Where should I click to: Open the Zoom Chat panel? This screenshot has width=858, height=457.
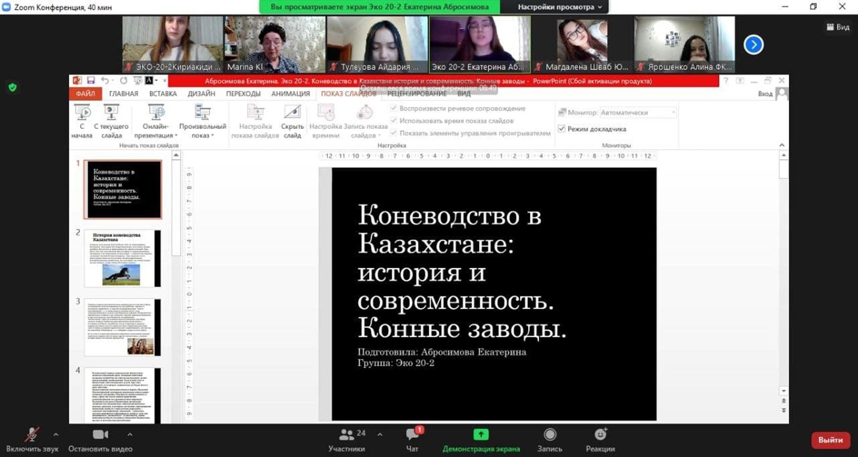coord(412,435)
